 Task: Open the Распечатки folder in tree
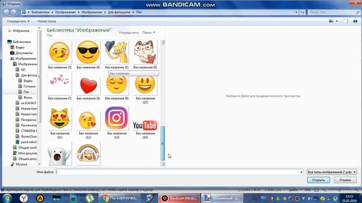coord(29,125)
